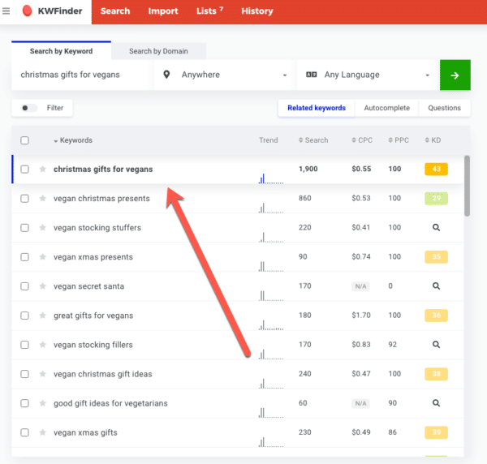The image size is (487, 464).
Task: Analyze KD for vegan stocking fillers magnifier
Action: 436,345
